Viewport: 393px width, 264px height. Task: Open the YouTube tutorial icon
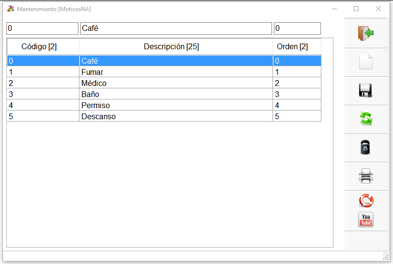coord(366,220)
